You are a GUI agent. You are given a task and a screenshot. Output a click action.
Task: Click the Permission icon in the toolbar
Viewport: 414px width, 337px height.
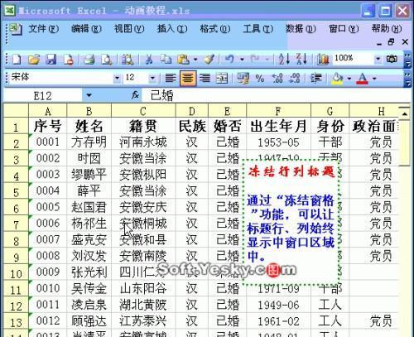68,59
